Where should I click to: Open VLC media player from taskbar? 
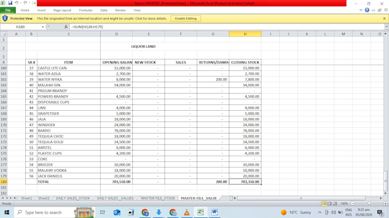[186, 212]
